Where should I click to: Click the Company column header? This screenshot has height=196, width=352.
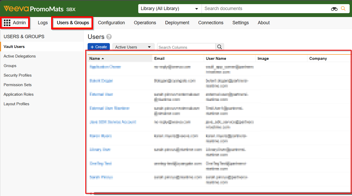330,59
